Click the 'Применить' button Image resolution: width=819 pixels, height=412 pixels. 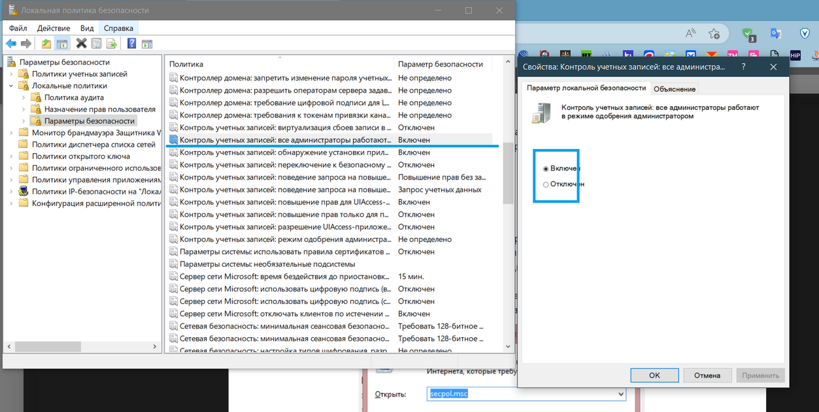coord(761,375)
